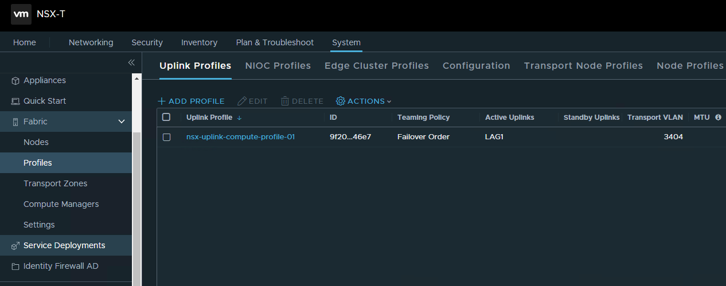726x286 pixels.
Task: Click the Edit pencil icon
Action: click(x=242, y=101)
